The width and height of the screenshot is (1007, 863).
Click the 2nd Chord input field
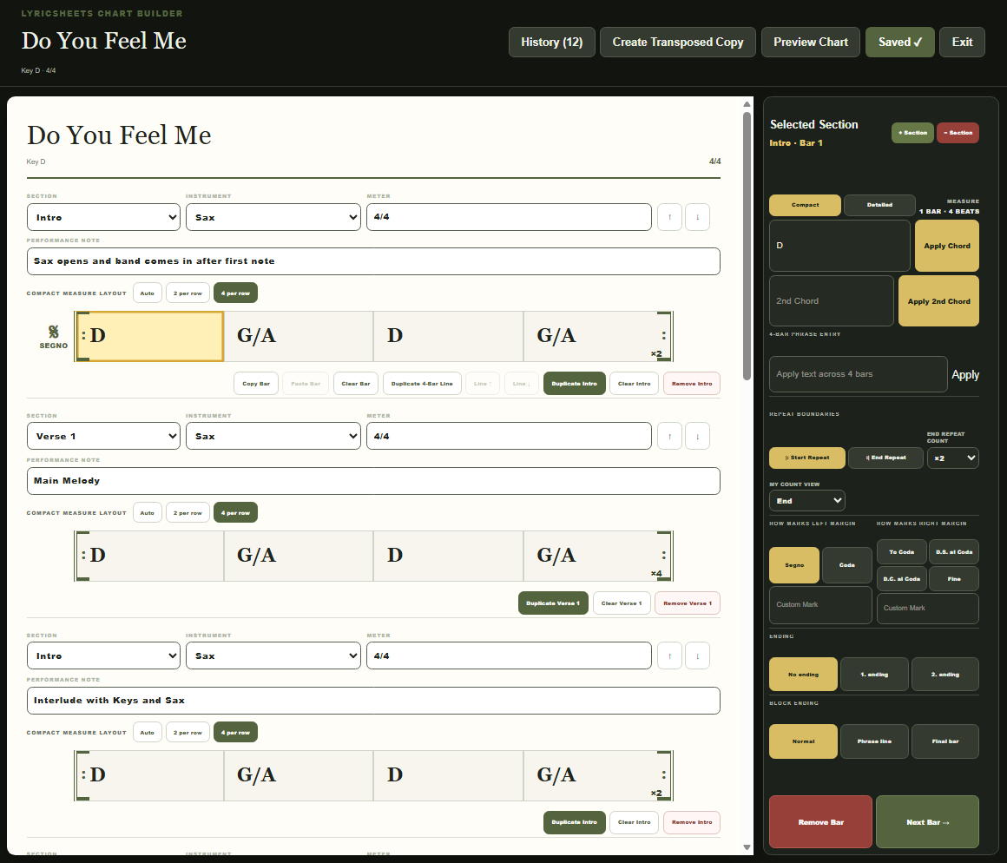(x=831, y=301)
